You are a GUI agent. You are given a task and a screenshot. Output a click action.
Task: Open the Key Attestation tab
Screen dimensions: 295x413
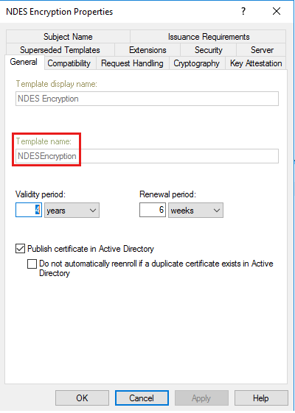click(x=256, y=63)
